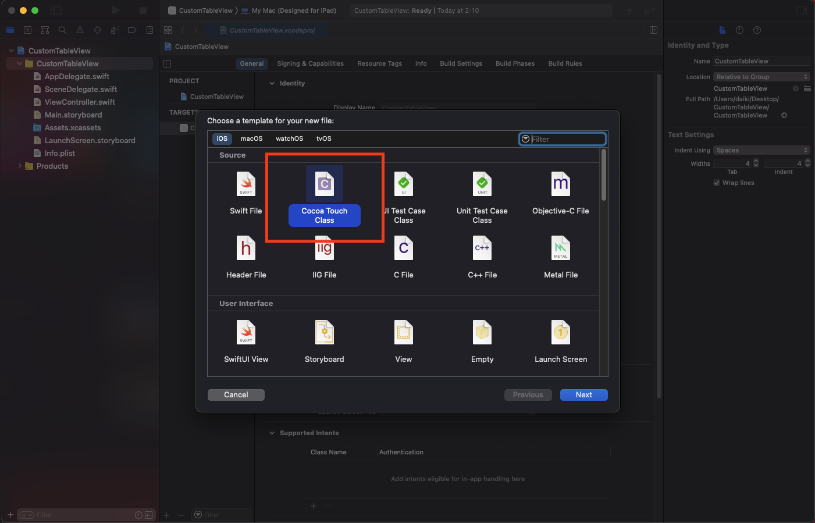
Task: Select the IIG File template
Action: pyautogui.click(x=325, y=258)
